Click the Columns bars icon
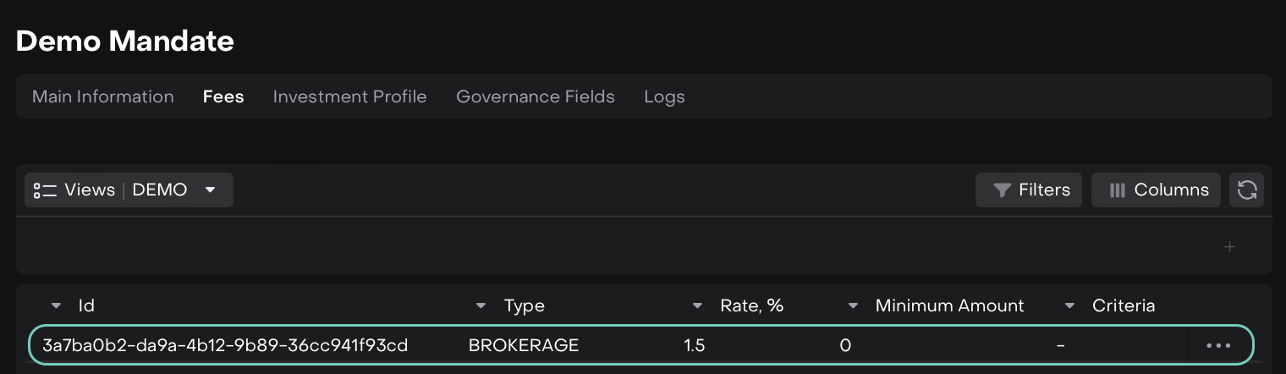 pos(1117,190)
